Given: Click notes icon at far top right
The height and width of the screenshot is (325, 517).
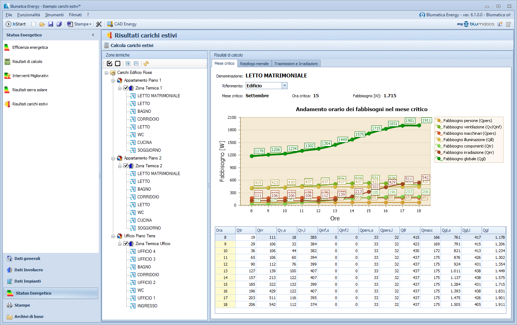Looking at the screenshot, I should pos(509,24).
